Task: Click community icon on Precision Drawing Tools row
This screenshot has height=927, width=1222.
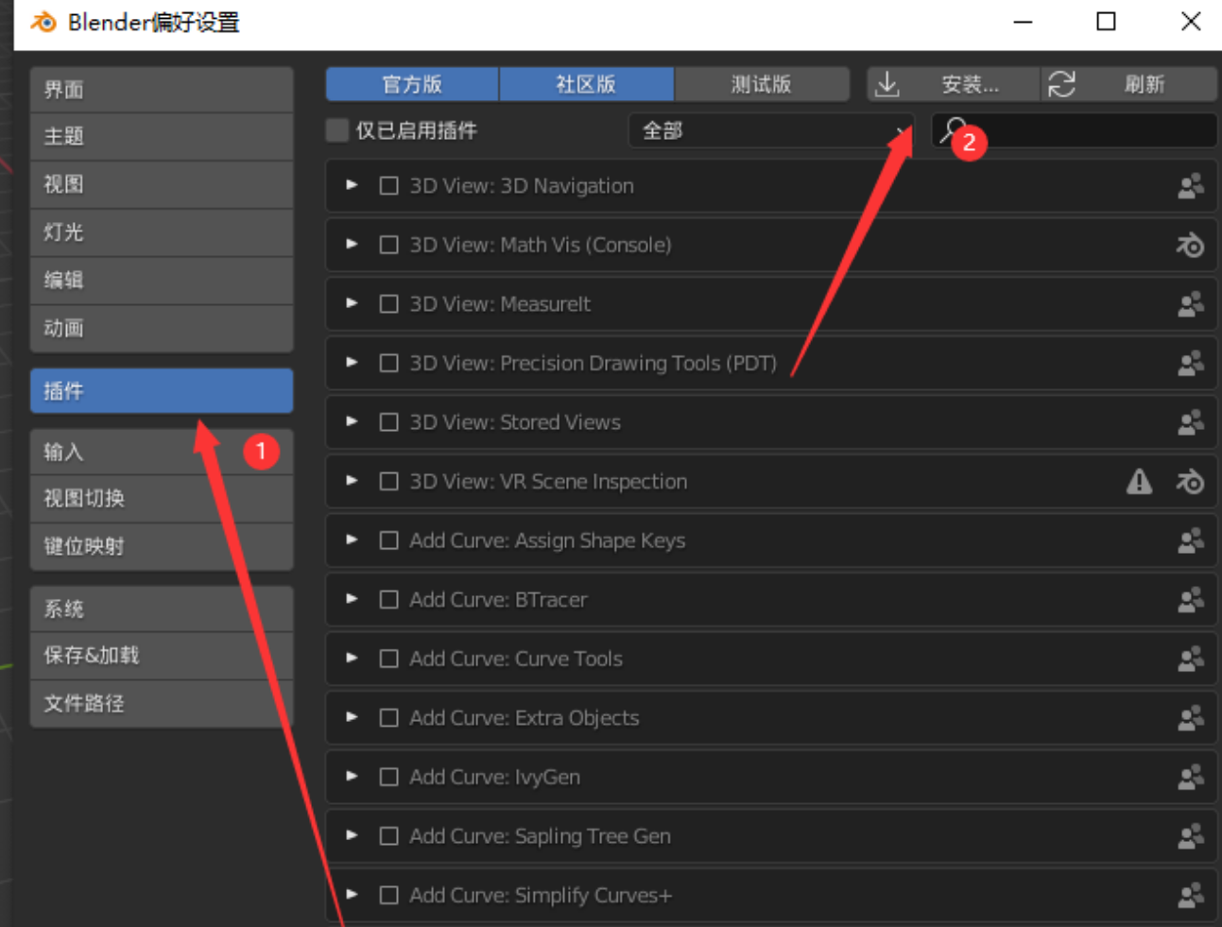Action: 1191,363
